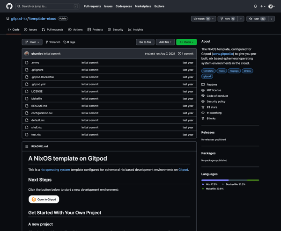This screenshot has width=281, height=231.
Task: Open Codespaces in top navigation
Action: click(x=124, y=6)
